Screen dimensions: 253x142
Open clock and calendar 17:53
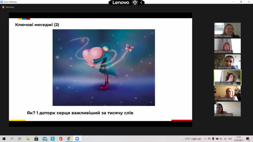(239, 139)
